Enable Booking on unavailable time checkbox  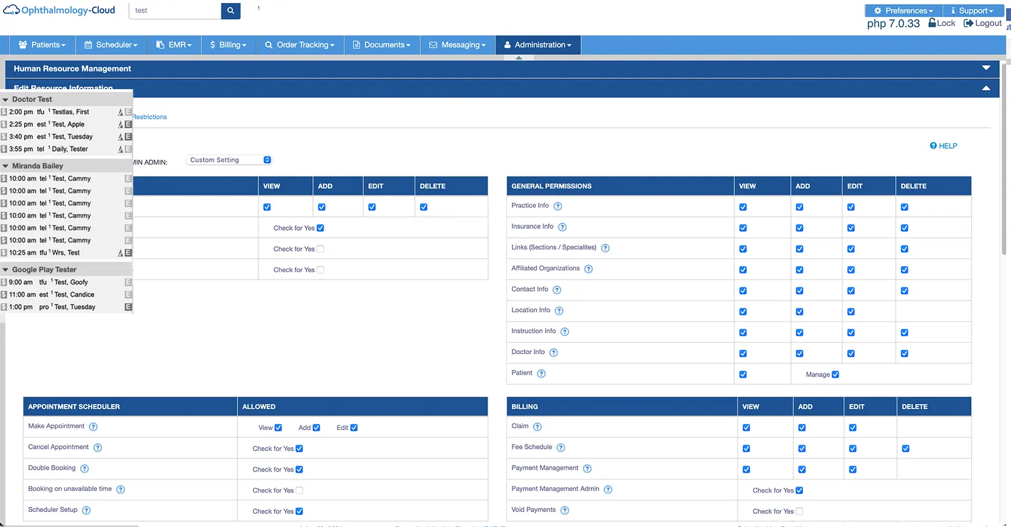click(x=299, y=490)
